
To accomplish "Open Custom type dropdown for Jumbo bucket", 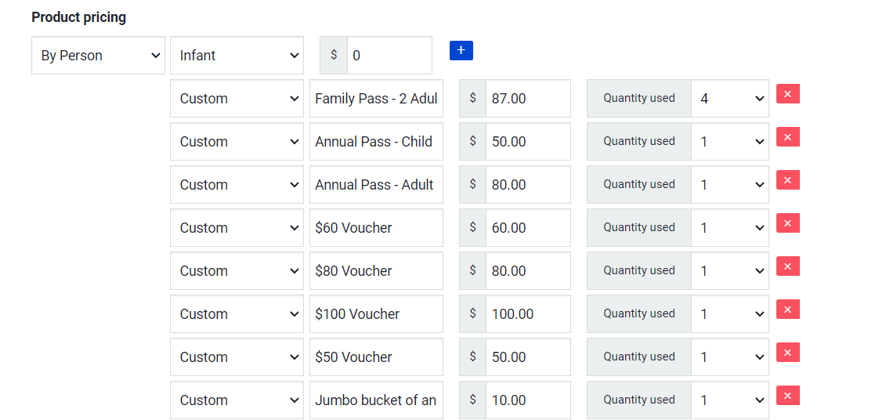I will (237, 400).
